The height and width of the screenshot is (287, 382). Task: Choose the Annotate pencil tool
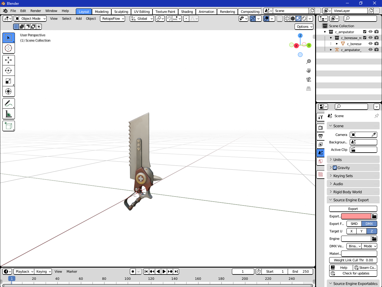[8, 104]
